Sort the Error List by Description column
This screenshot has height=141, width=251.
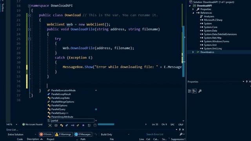(33, 139)
